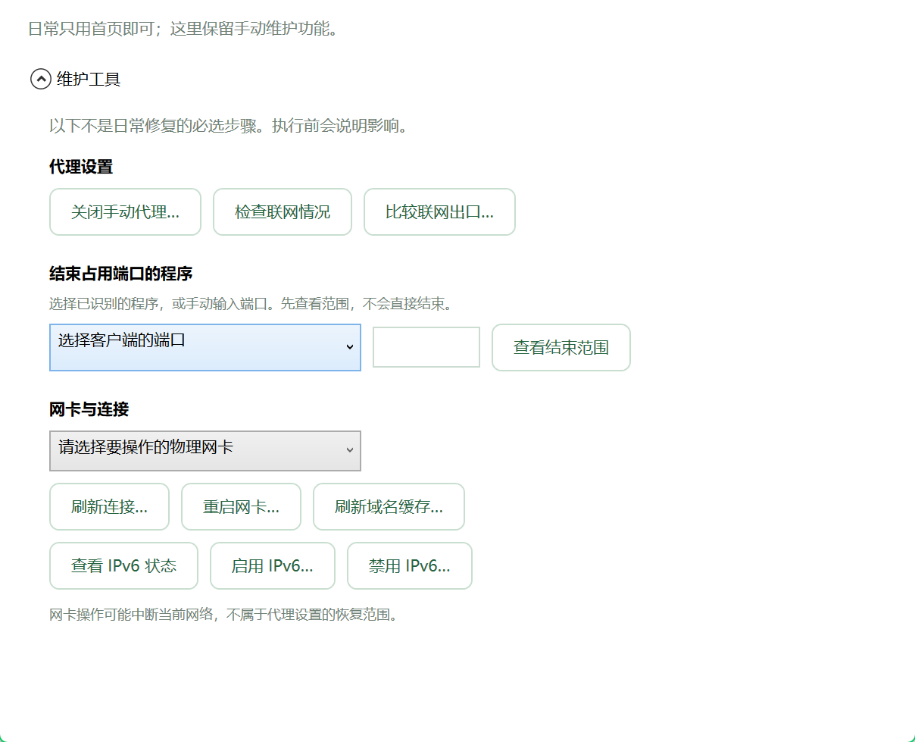Image resolution: width=915 pixels, height=742 pixels.
Task: Click 重启网卡... button
Action: tap(241, 507)
